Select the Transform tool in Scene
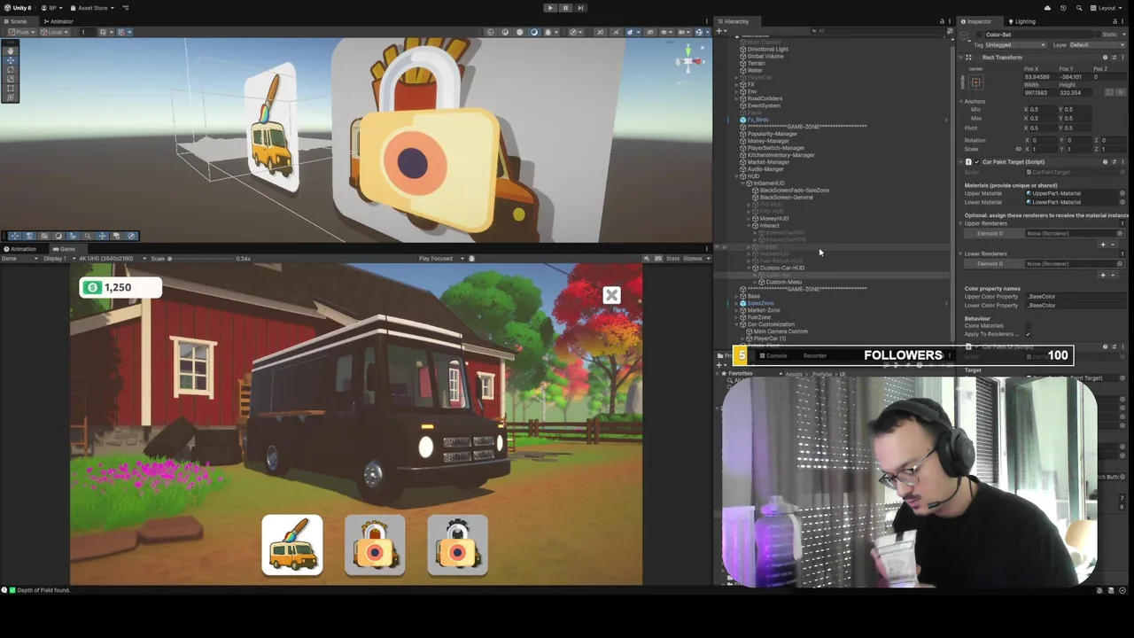This screenshot has height=638, width=1134. coord(11,97)
